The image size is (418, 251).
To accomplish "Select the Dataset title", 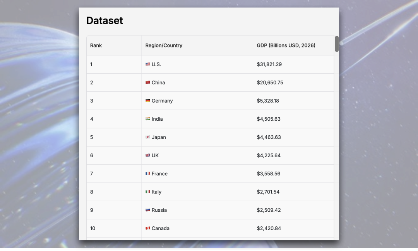I will click(104, 20).
